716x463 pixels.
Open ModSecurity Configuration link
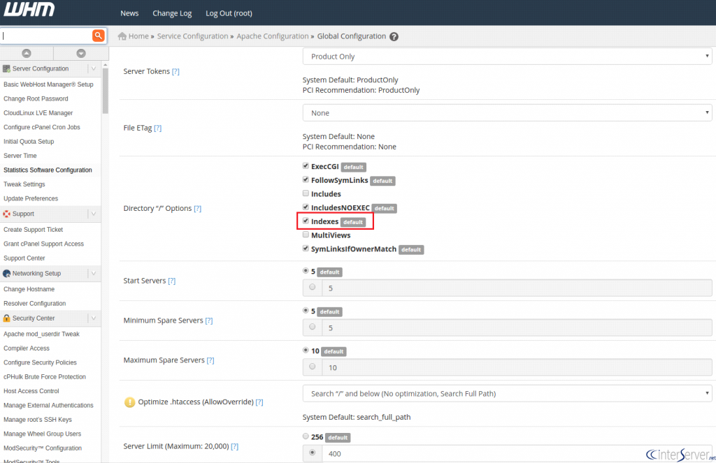click(x=43, y=448)
